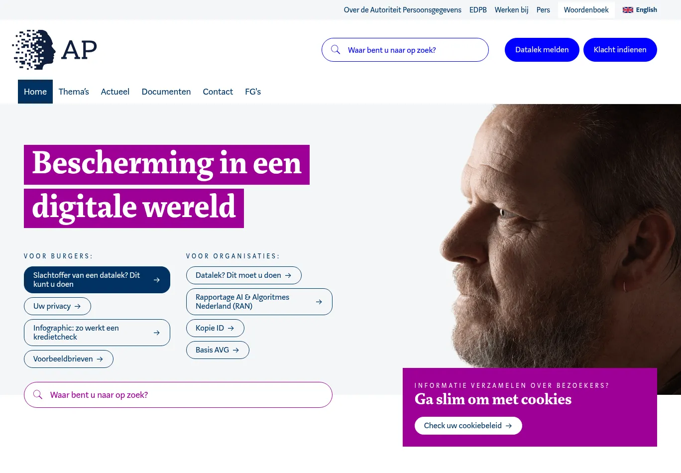The width and height of the screenshot is (681, 473).
Task: Focus the header search input field
Action: (413, 50)
